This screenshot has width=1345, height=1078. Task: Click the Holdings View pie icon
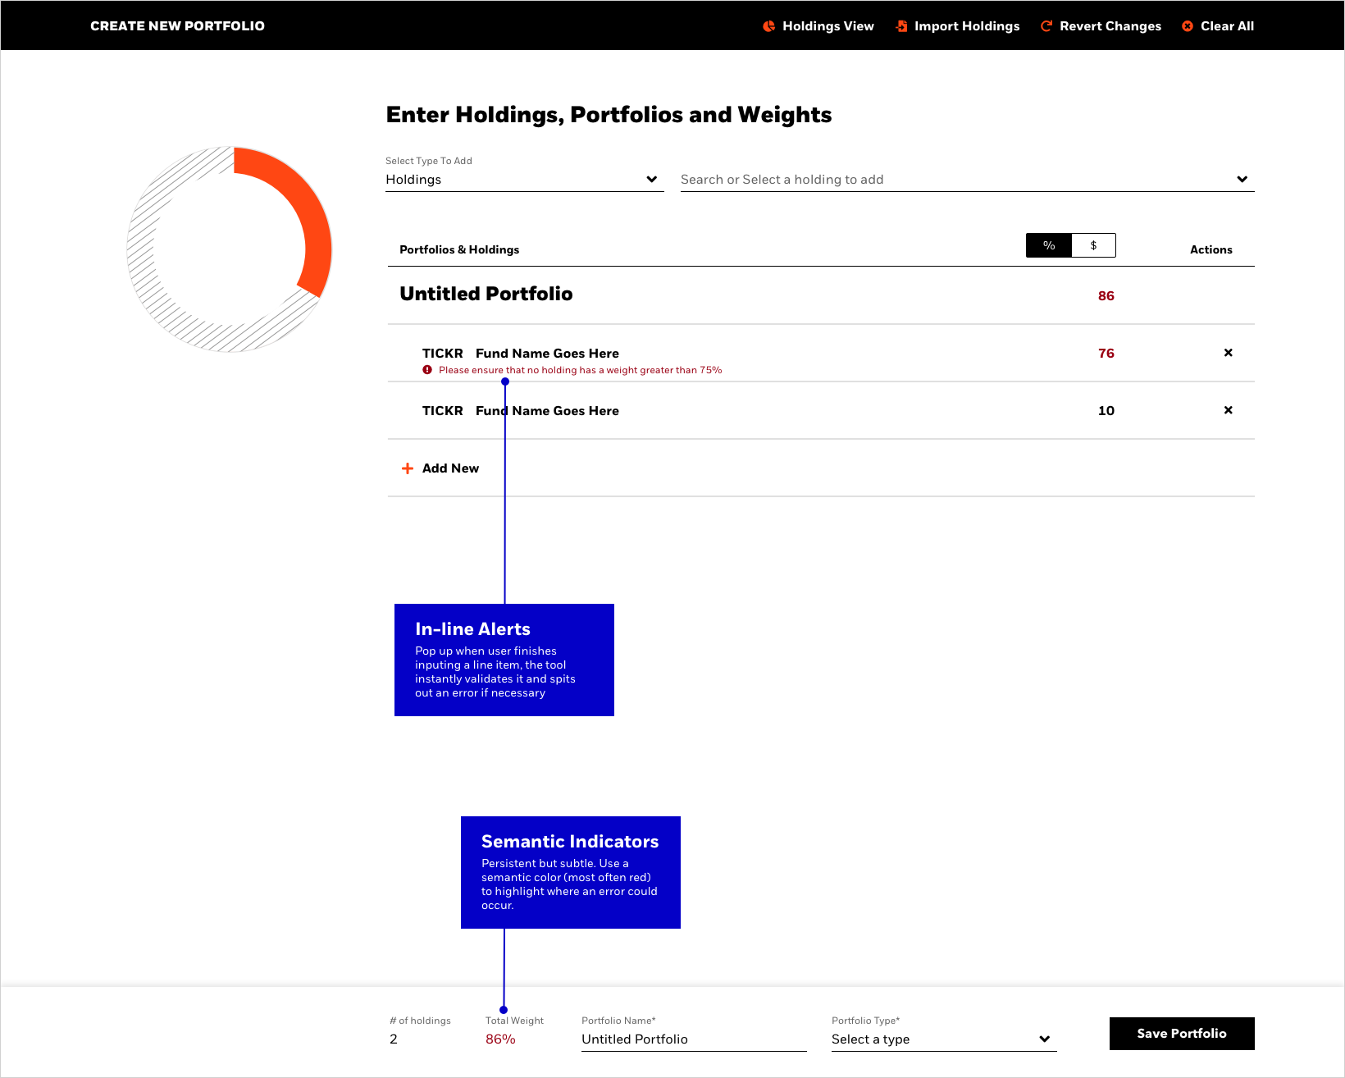pyautogui.click(x=768, y=26)
